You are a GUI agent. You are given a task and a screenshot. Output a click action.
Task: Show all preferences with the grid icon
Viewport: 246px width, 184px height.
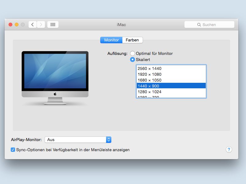(x=53, y=25)
